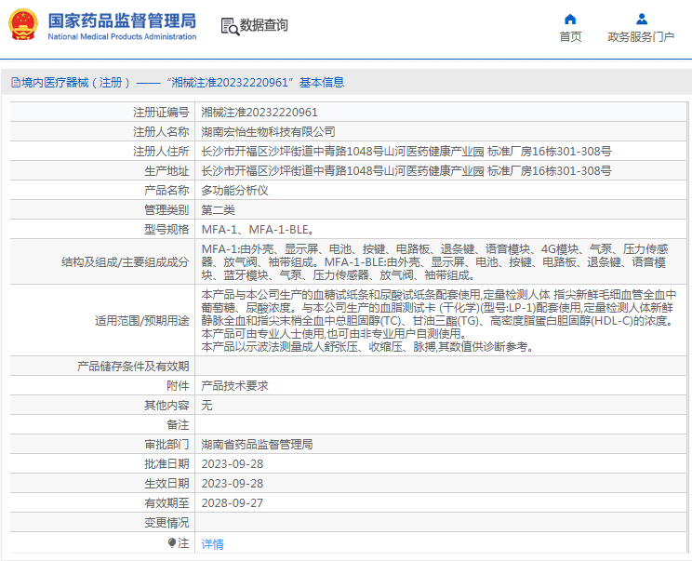Click the 产品储存条件及有效期 label
692x561 pixels.
133,367
